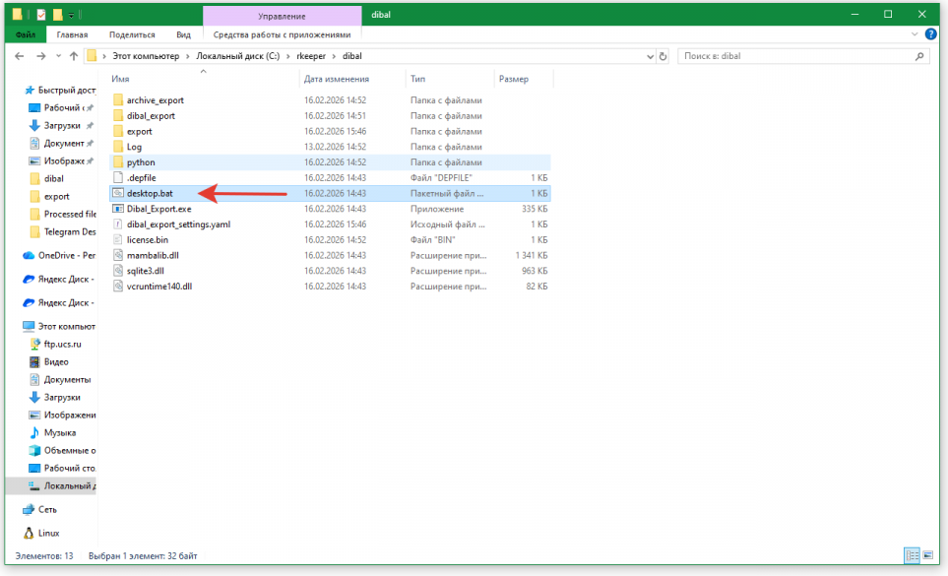Viewport: 948px width, 576px height.
Task: Open the Поделиться ribbon tab
Action: click(x=131, y=34)
